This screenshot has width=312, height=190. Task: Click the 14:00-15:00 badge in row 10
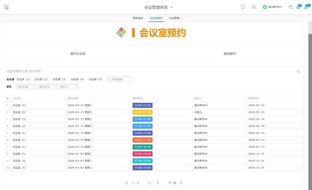point(142,168)
